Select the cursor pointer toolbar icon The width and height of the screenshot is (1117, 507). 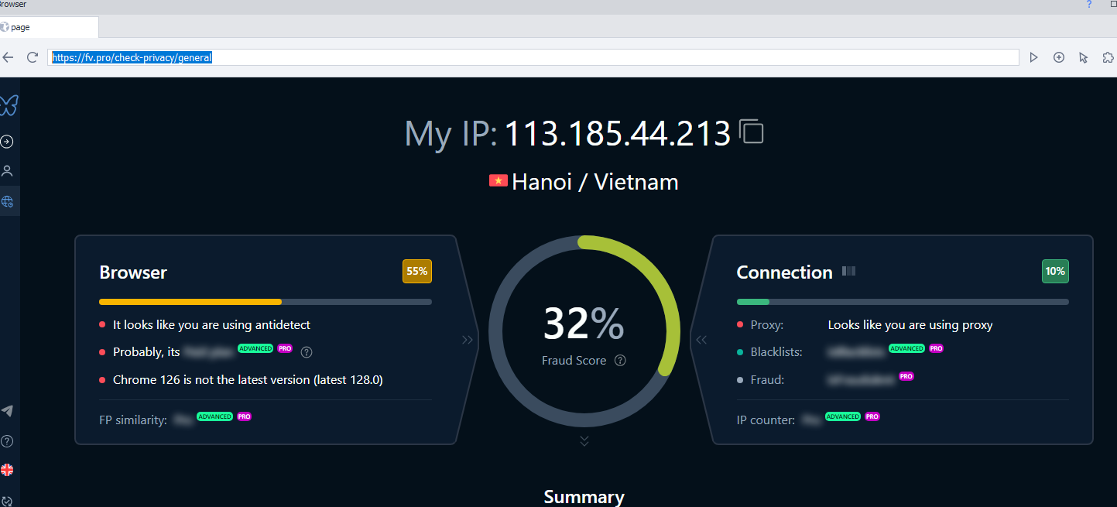[x=1083, y=57]
